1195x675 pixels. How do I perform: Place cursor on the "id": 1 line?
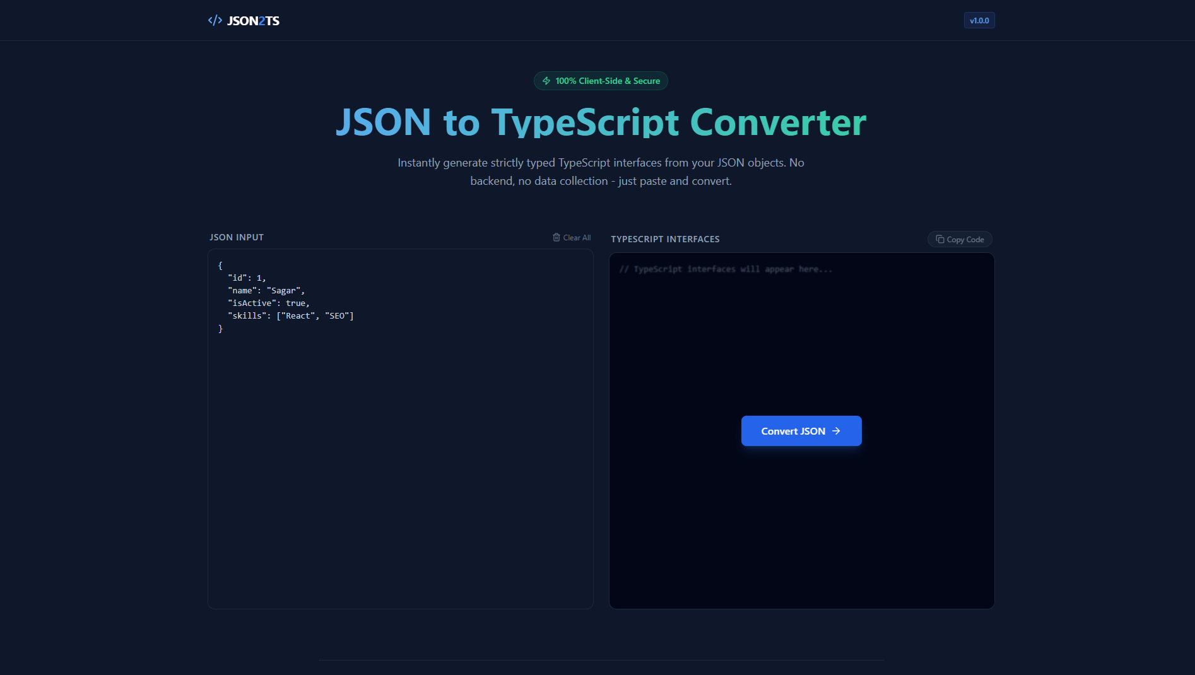click(247, 278)
